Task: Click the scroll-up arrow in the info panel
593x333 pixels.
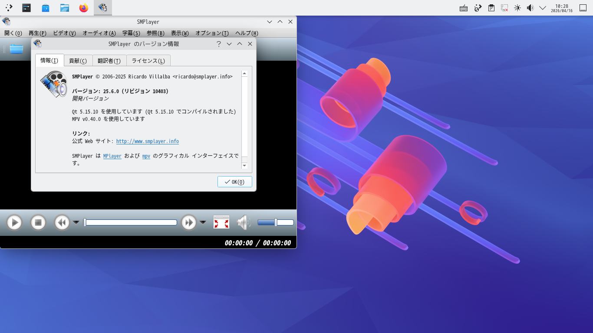Action: coord(244,73)
